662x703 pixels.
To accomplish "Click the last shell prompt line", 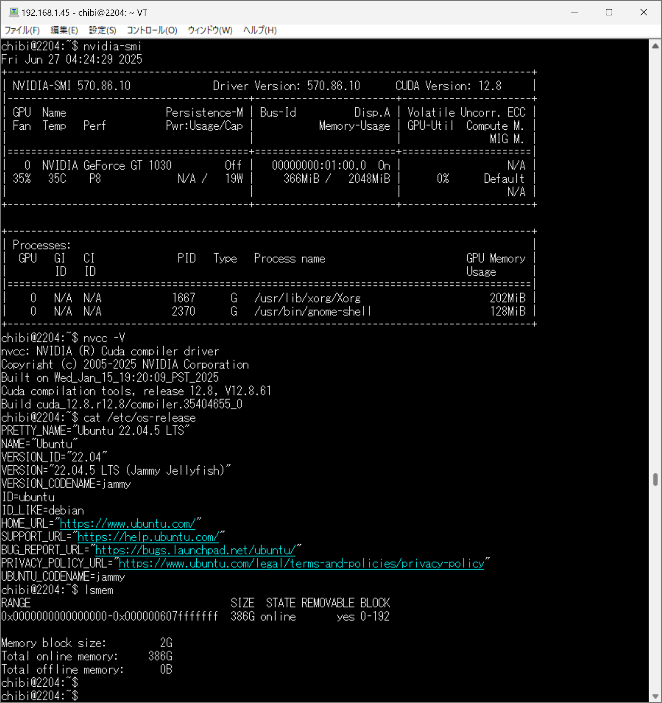I will tap(40, 695).
